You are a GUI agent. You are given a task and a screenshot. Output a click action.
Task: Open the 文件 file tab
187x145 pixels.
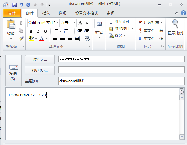pos(12,13)
